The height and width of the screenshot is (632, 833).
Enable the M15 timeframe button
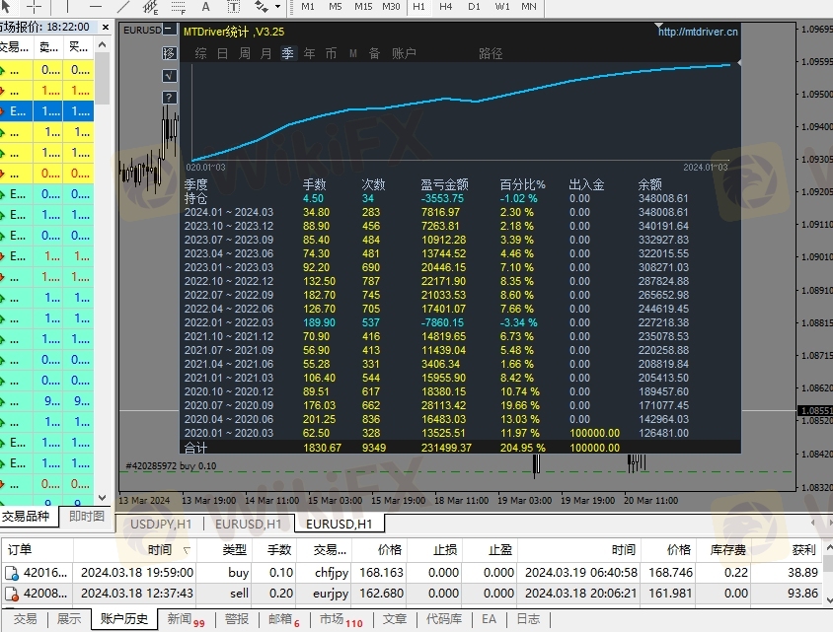(x=363, y=7)
